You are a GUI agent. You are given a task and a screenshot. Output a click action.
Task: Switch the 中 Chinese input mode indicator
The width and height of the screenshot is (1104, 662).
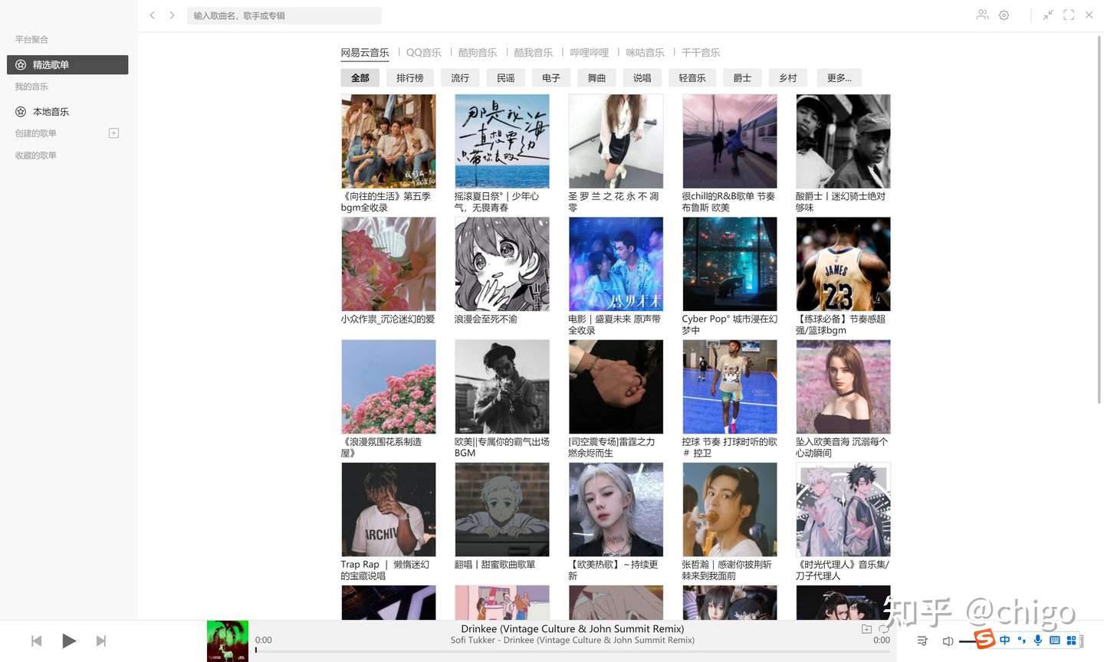(x=1004, y=640)
